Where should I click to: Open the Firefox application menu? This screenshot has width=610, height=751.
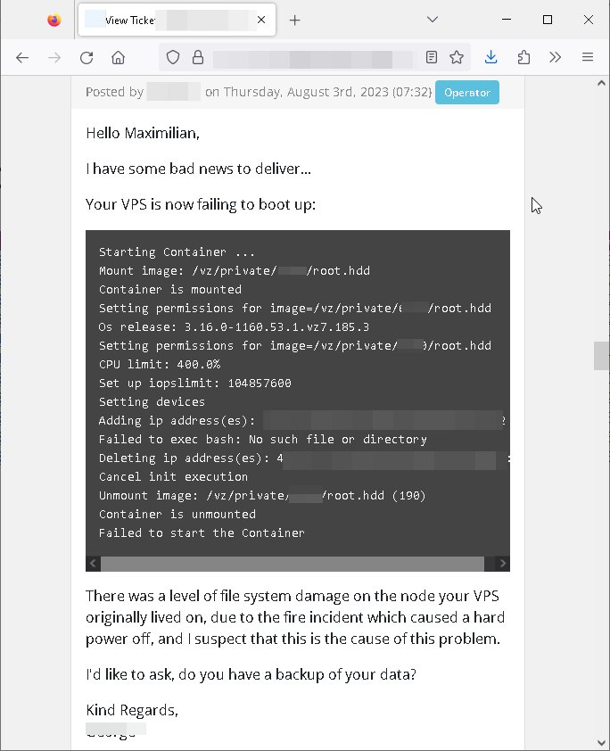pos(587,57)
